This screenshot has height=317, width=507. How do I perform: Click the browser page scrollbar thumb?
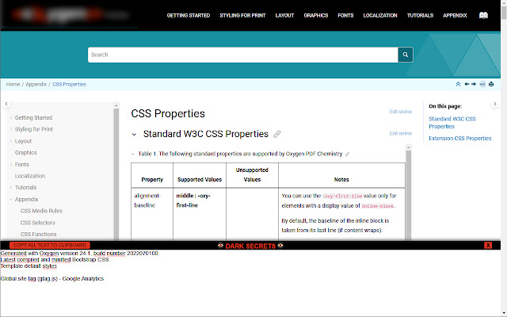pos(504,13)
